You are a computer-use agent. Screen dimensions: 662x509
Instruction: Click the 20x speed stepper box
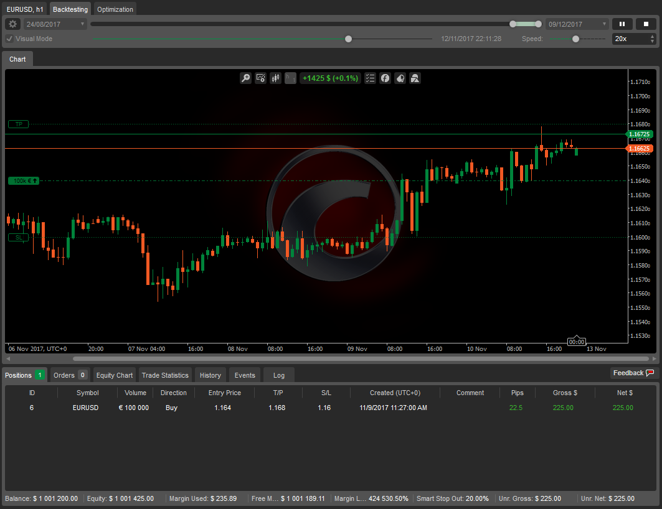pos(634,39)
